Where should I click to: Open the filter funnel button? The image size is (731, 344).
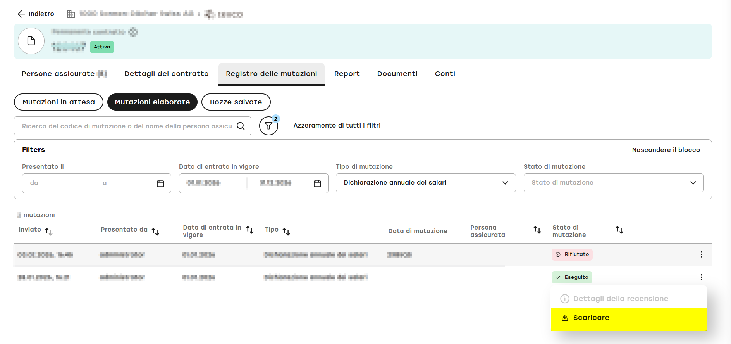[268, 126]
